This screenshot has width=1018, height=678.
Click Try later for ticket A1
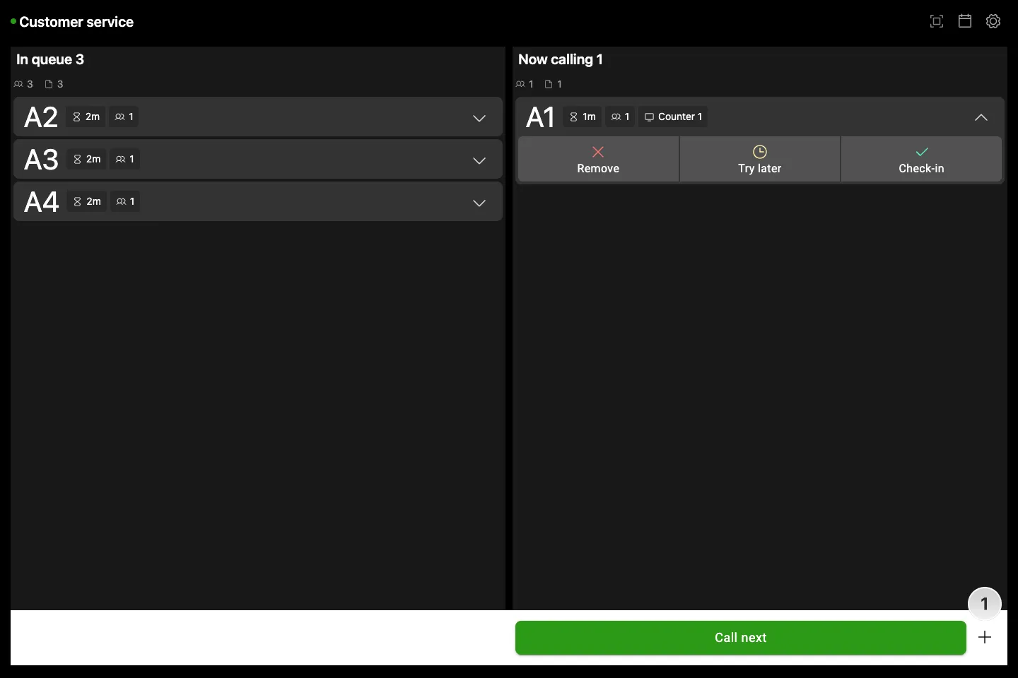tap(760, 160)
